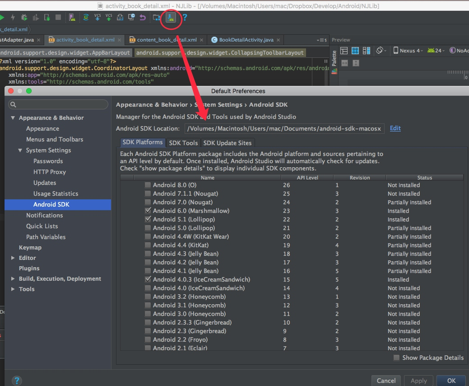The image size is (469, 386).
Task: Enable Show Package Details
Action: point(396,358)
